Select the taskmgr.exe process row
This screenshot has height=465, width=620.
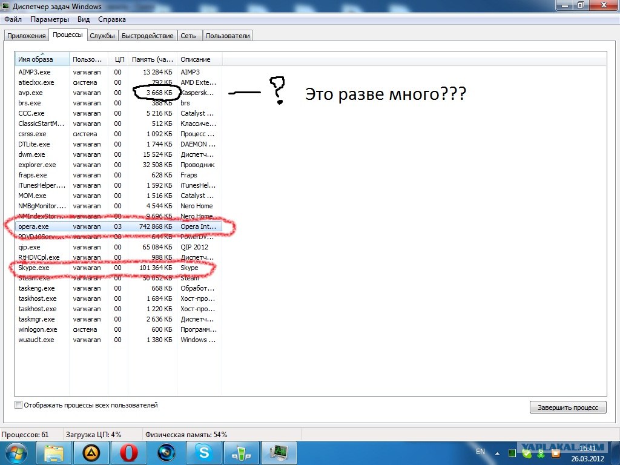tap(118, 319)
